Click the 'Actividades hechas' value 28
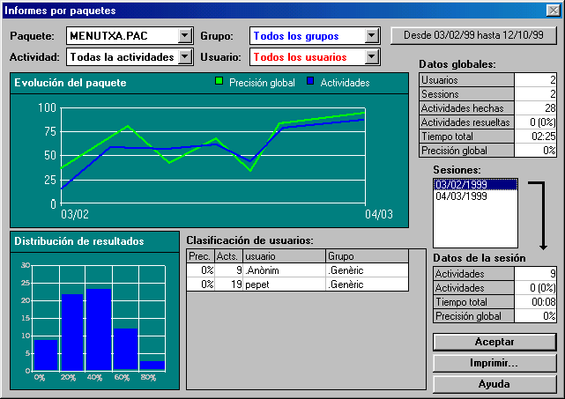Image resolution: width=565 pixels, height=399 pixels. tap(535, 108)
